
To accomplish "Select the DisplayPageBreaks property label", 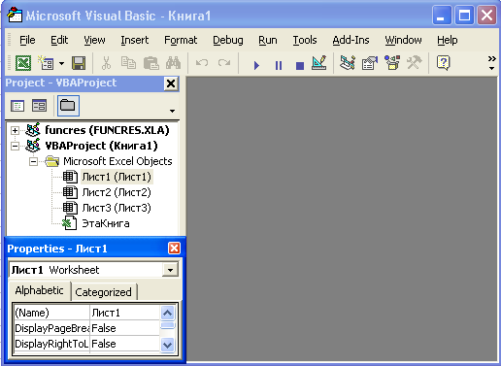I will [51, 328].
